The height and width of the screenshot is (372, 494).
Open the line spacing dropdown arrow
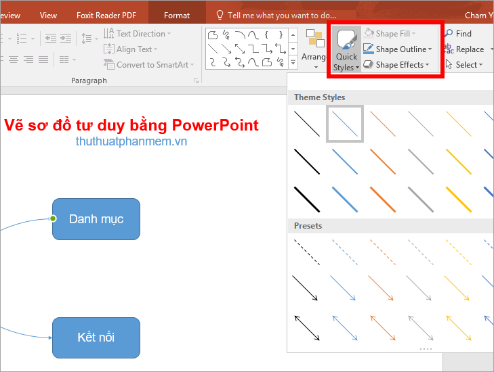pos(96,39)
